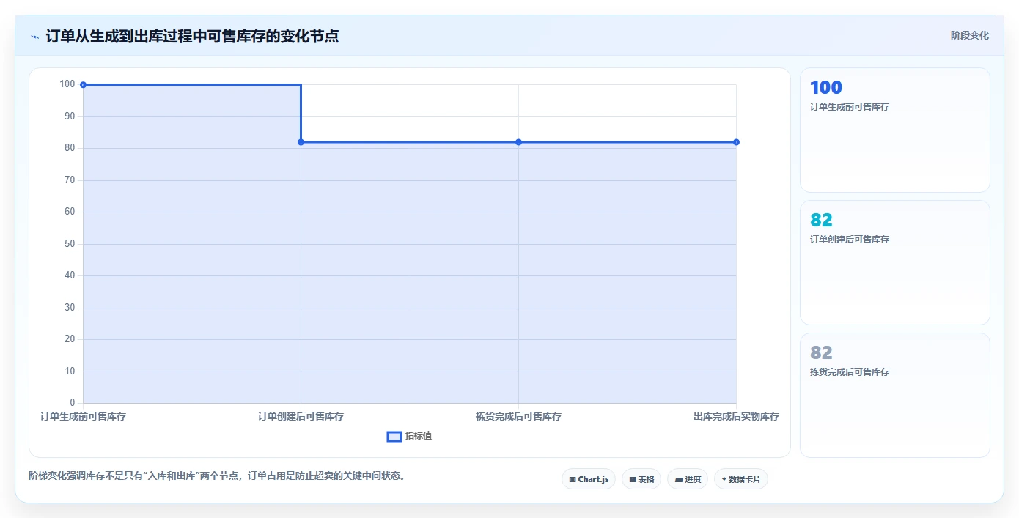Click the chart title 订单从生成到出库过程中可售库存的变化节点
Screen dimensions: 1019x518
192,36
